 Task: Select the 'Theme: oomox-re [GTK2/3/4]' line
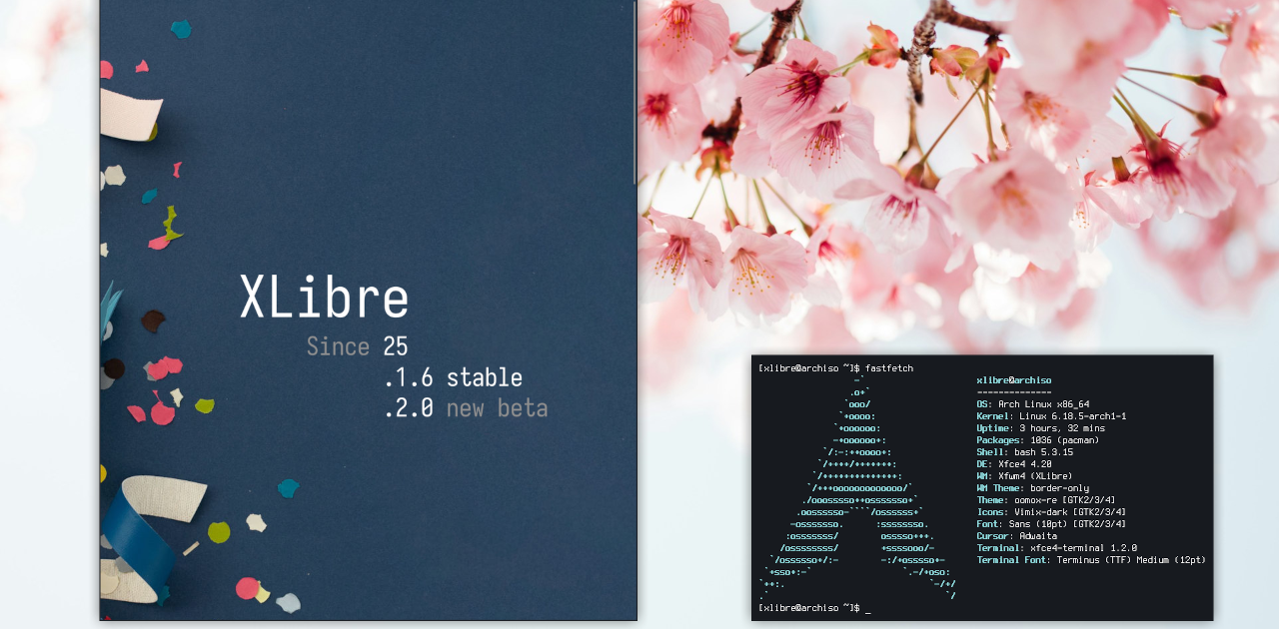1045,500
